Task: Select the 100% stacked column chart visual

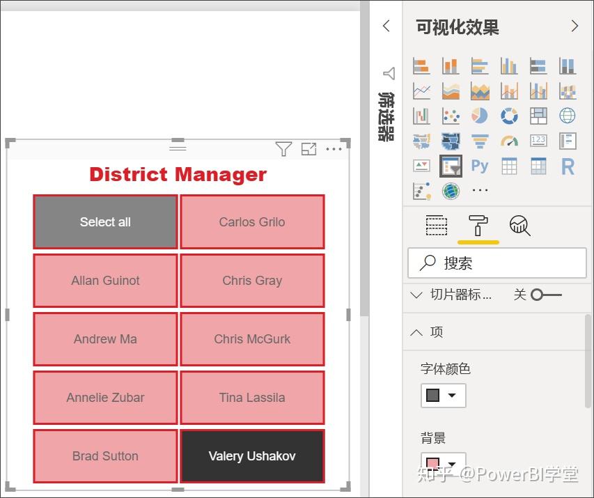Action: [568, 66]
